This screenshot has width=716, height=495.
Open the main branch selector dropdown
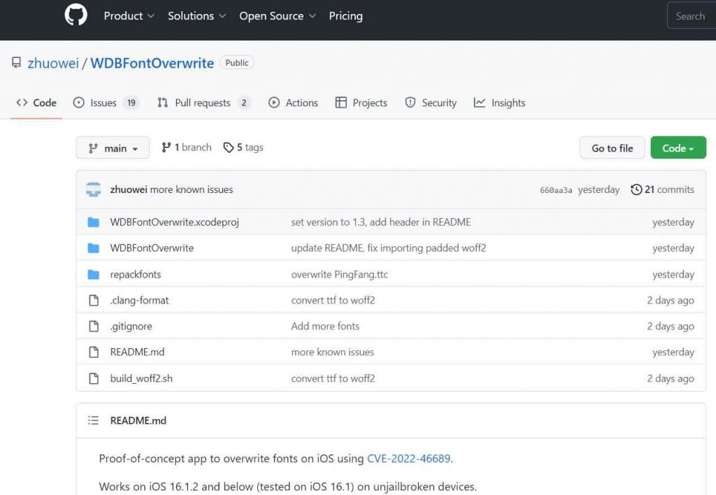click(113, 148)
